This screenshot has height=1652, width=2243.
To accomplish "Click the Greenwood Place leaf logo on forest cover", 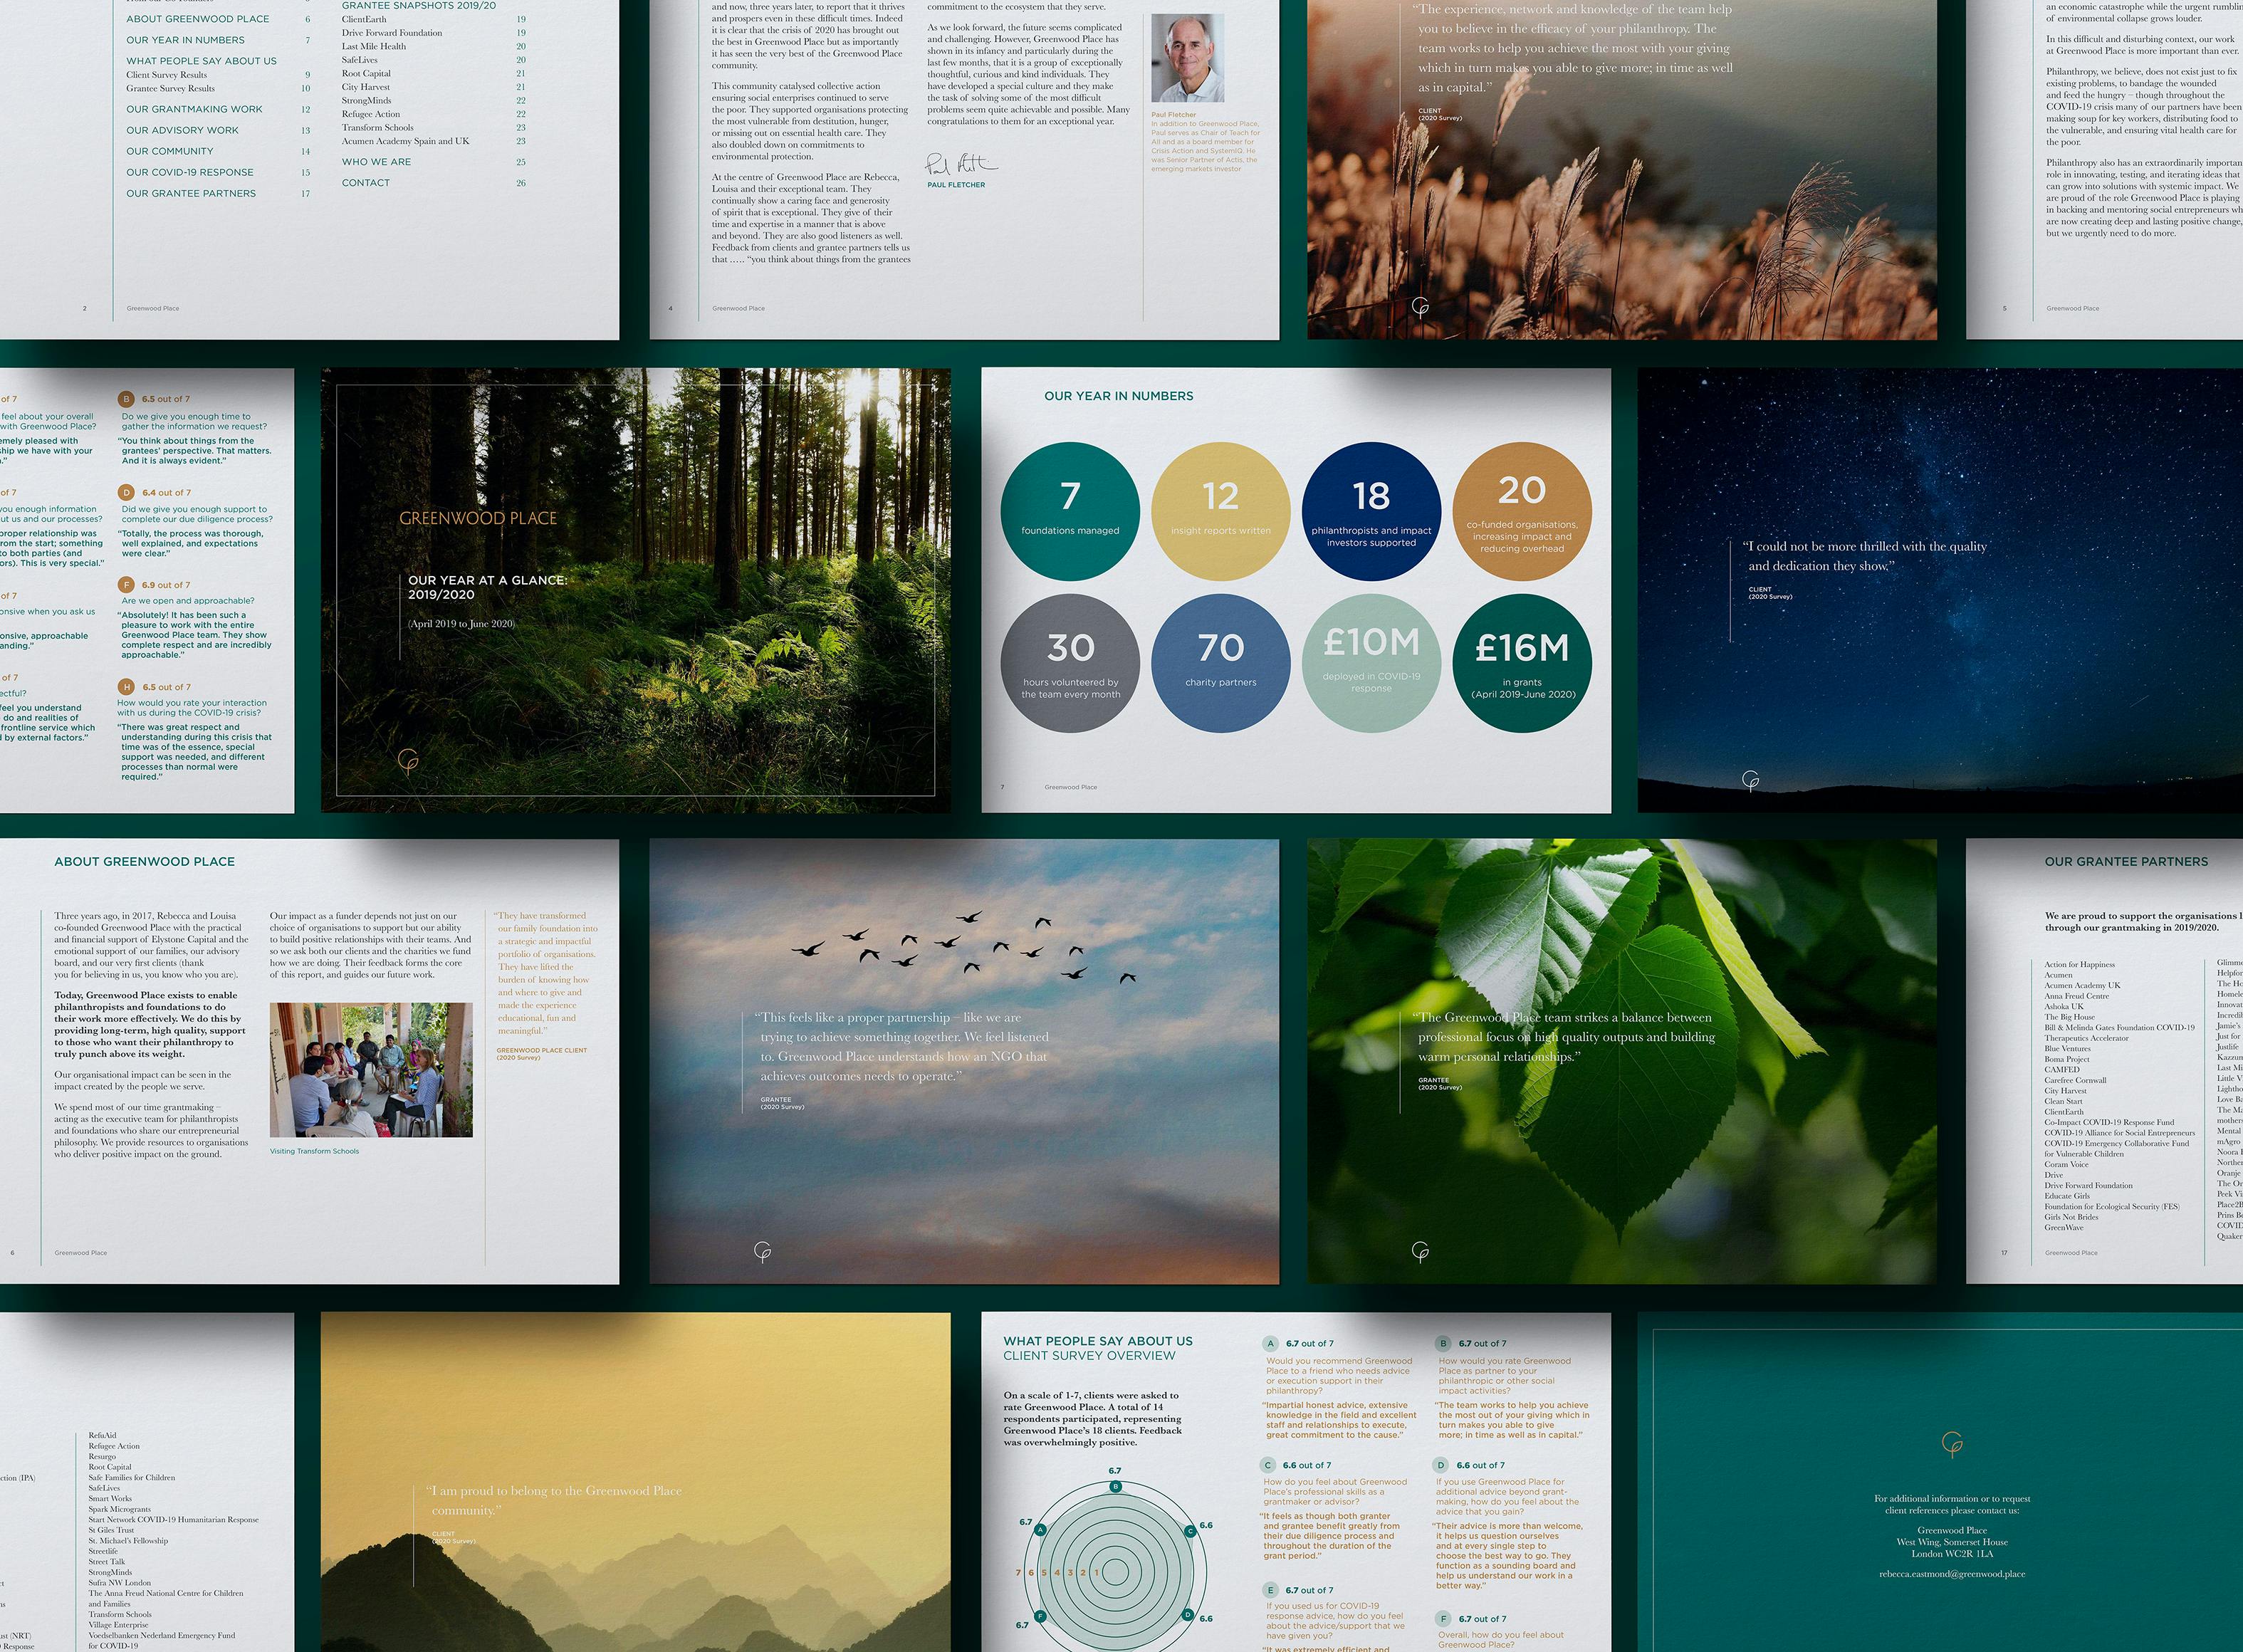I will tap(408, 762).
